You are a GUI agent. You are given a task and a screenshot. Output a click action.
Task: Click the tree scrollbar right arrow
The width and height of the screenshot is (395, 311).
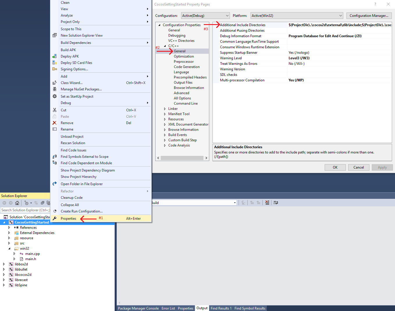click(x=206, y=158)
